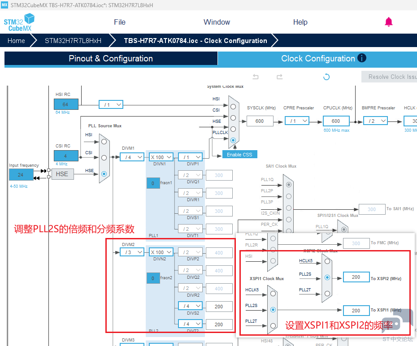Click To XSPI2 200 frequency field
The height and width of the screenshot is (346, 417).
[356, 277]
